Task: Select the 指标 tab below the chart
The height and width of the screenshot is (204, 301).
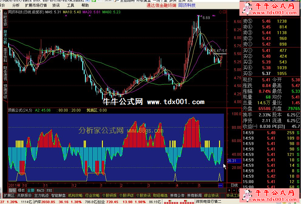Action: [12, 190]
